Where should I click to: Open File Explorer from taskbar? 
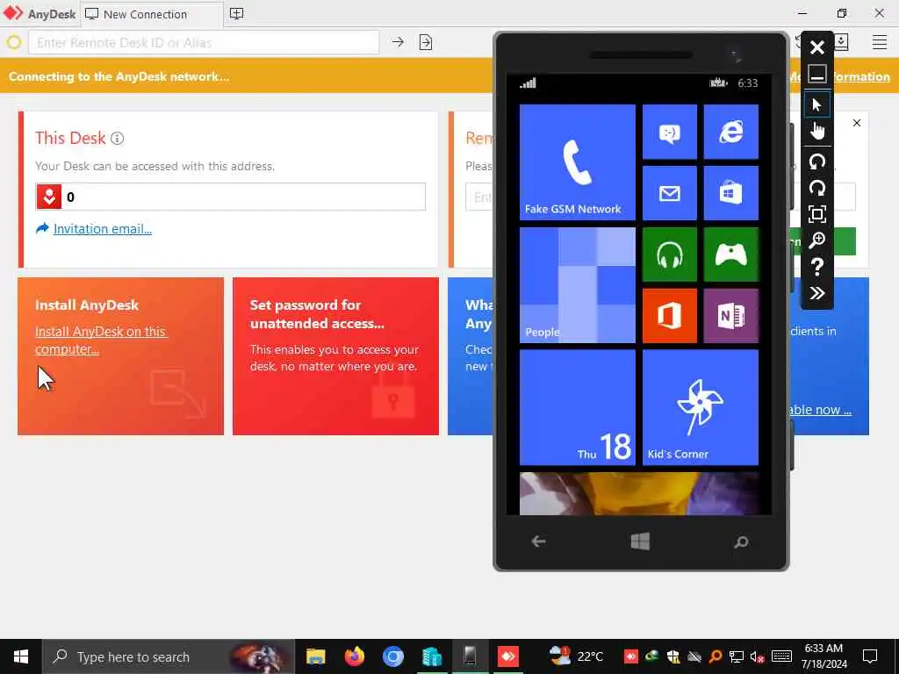315,656
